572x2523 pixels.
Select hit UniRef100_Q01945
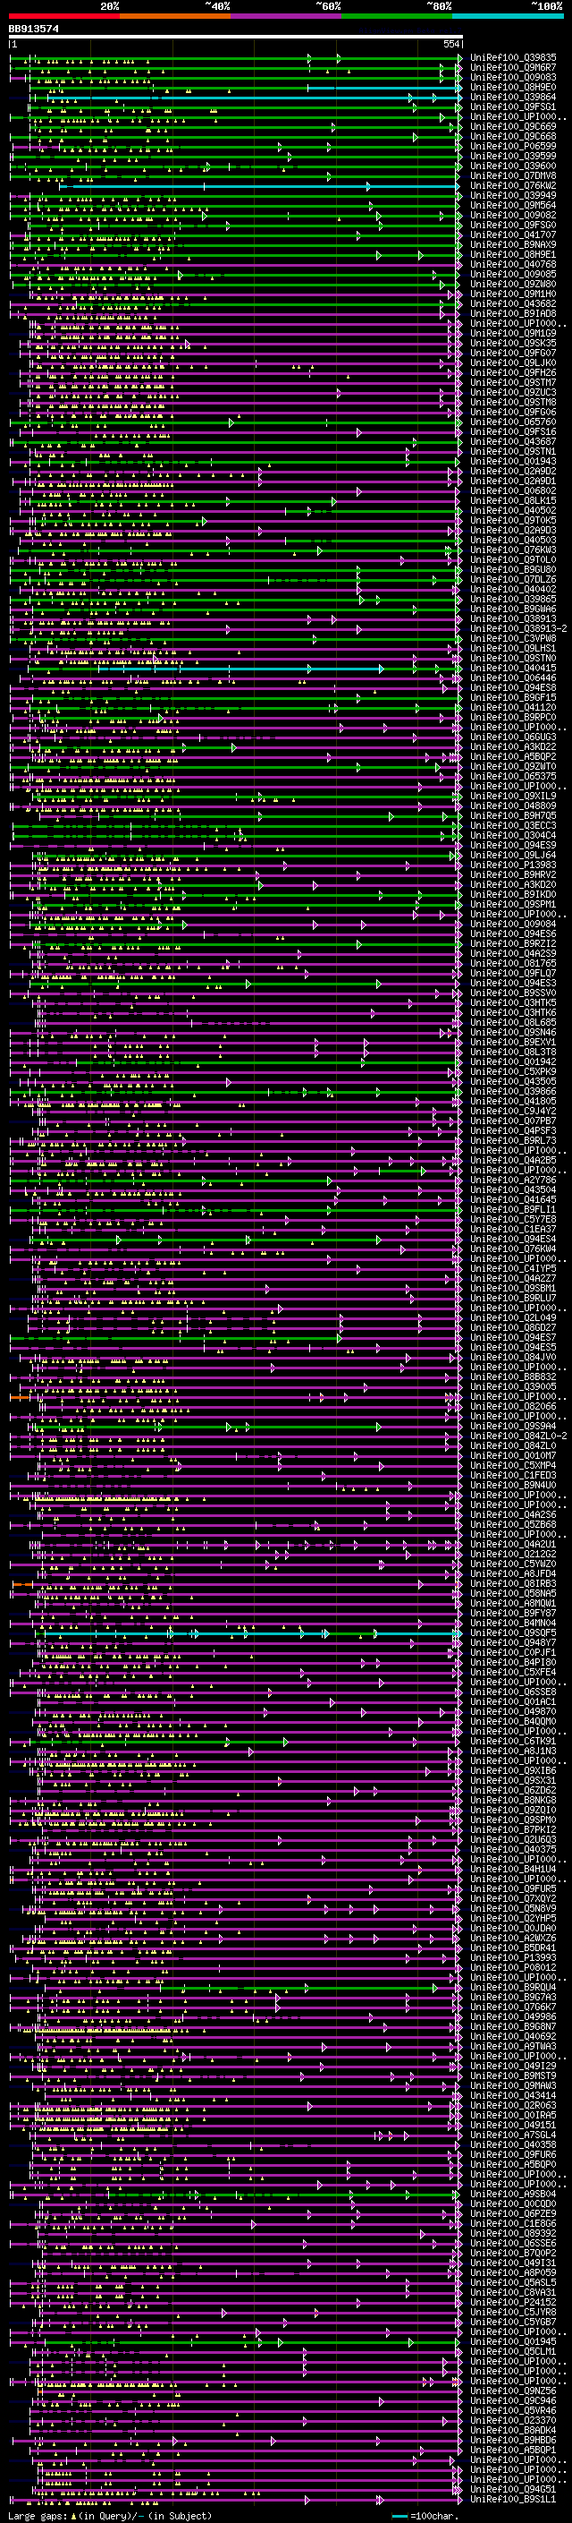click(513, 2342)
